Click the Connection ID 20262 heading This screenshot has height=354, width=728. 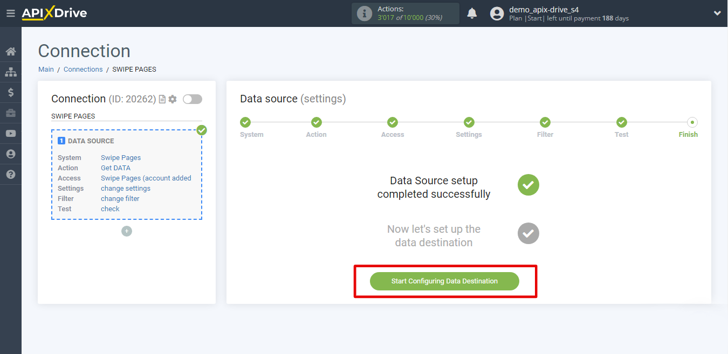[104, 99]
